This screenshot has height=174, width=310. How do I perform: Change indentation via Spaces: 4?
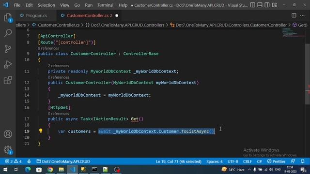click(214, 161)
